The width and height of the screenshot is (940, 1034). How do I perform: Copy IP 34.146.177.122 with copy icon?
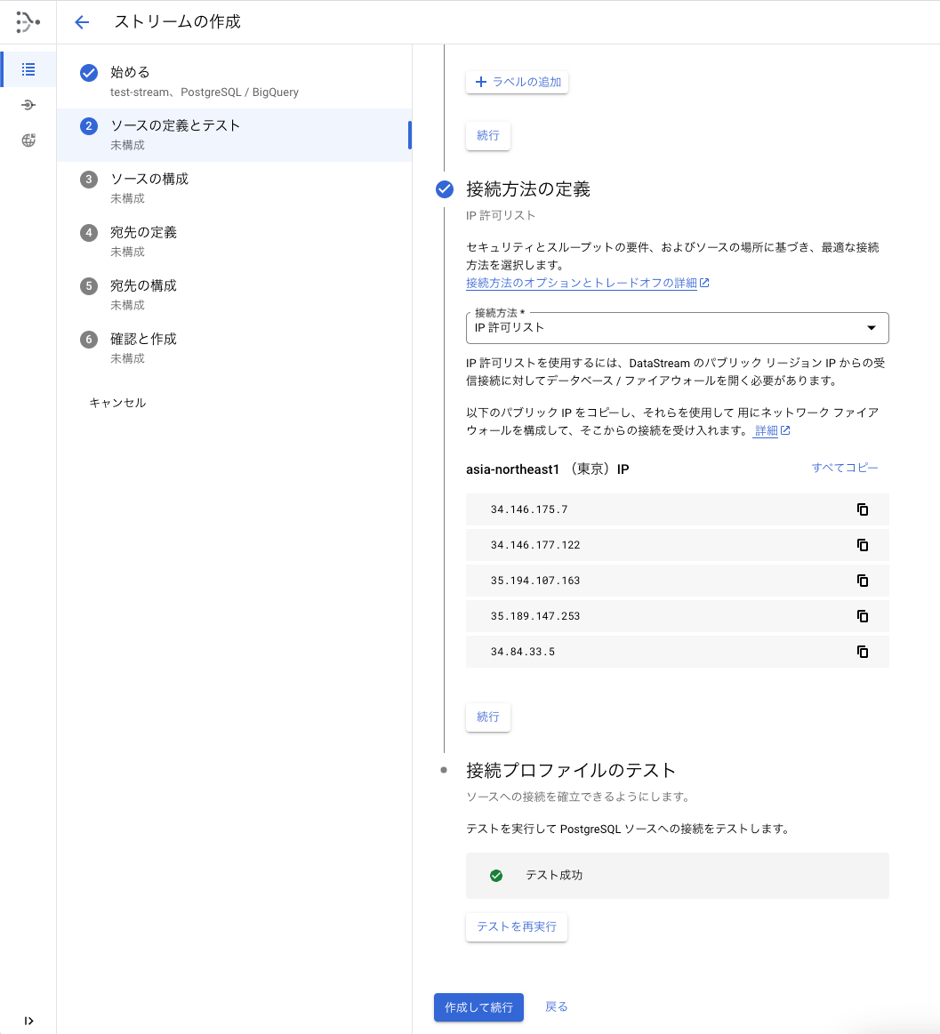862,545
